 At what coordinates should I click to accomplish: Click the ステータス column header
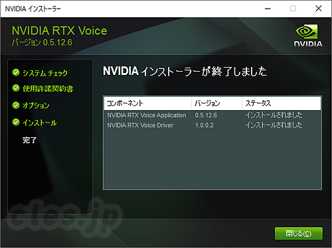click(x=282, y=103)
